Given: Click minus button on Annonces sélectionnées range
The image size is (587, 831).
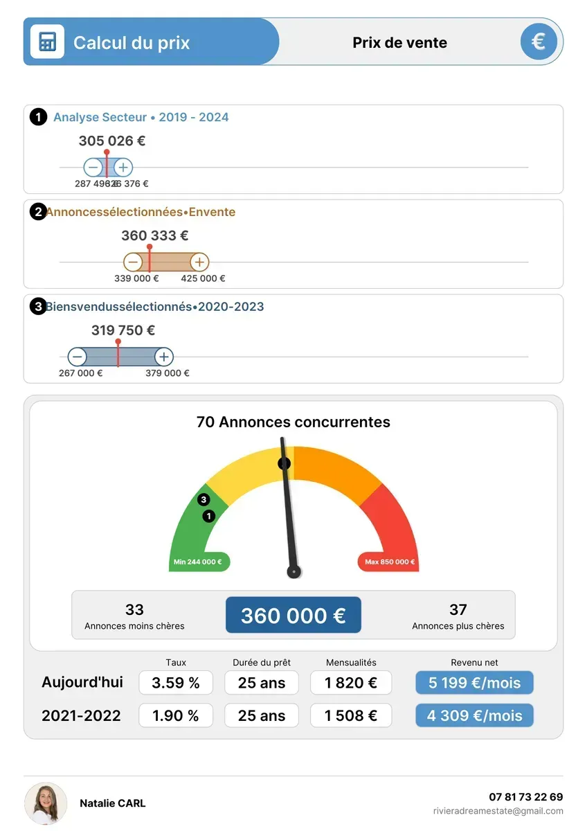Looking at the screenshot, I should (x=134, y=262).
